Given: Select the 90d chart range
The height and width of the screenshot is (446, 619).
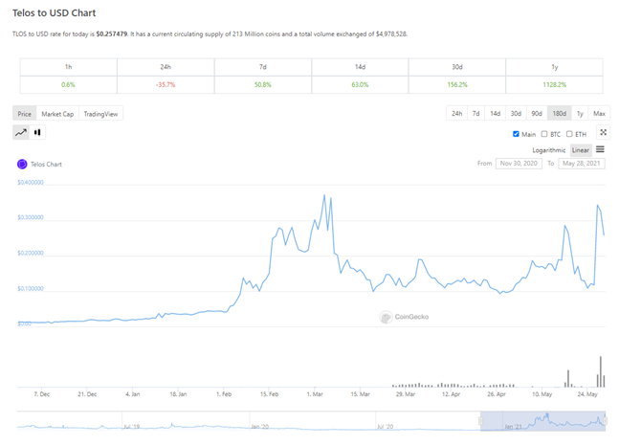Looking at the screenshot, I should (537, 113).
